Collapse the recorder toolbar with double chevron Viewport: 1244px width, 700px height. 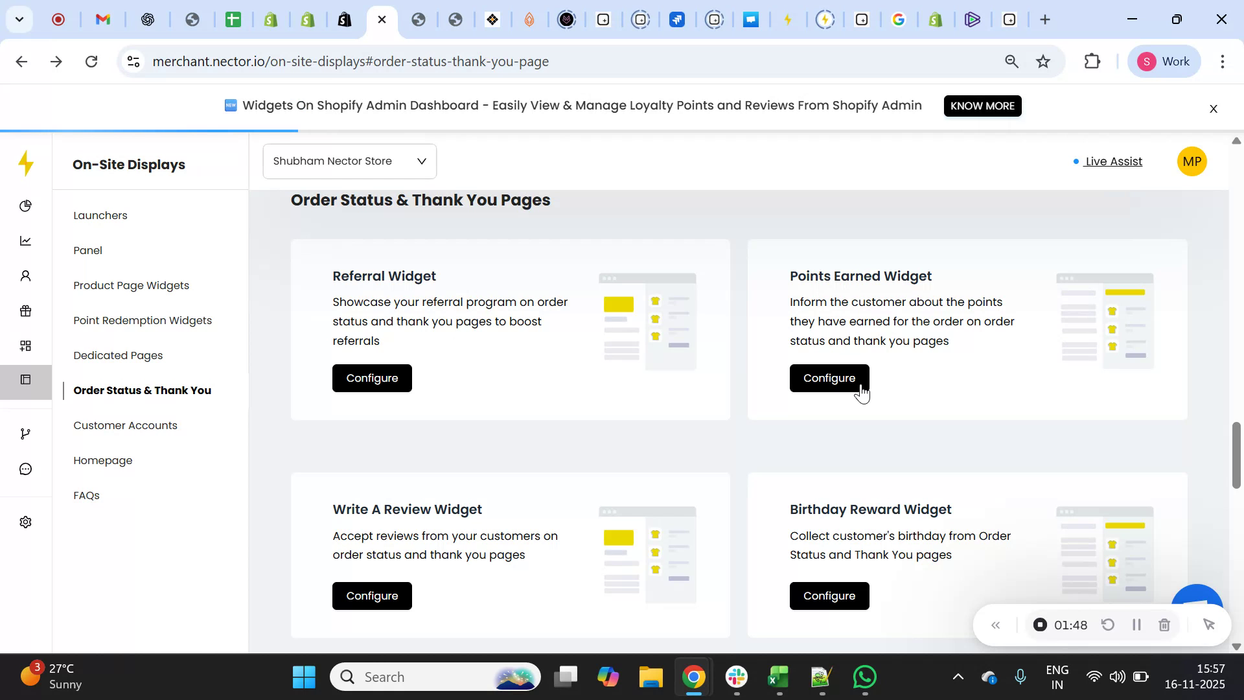point(996,625)
